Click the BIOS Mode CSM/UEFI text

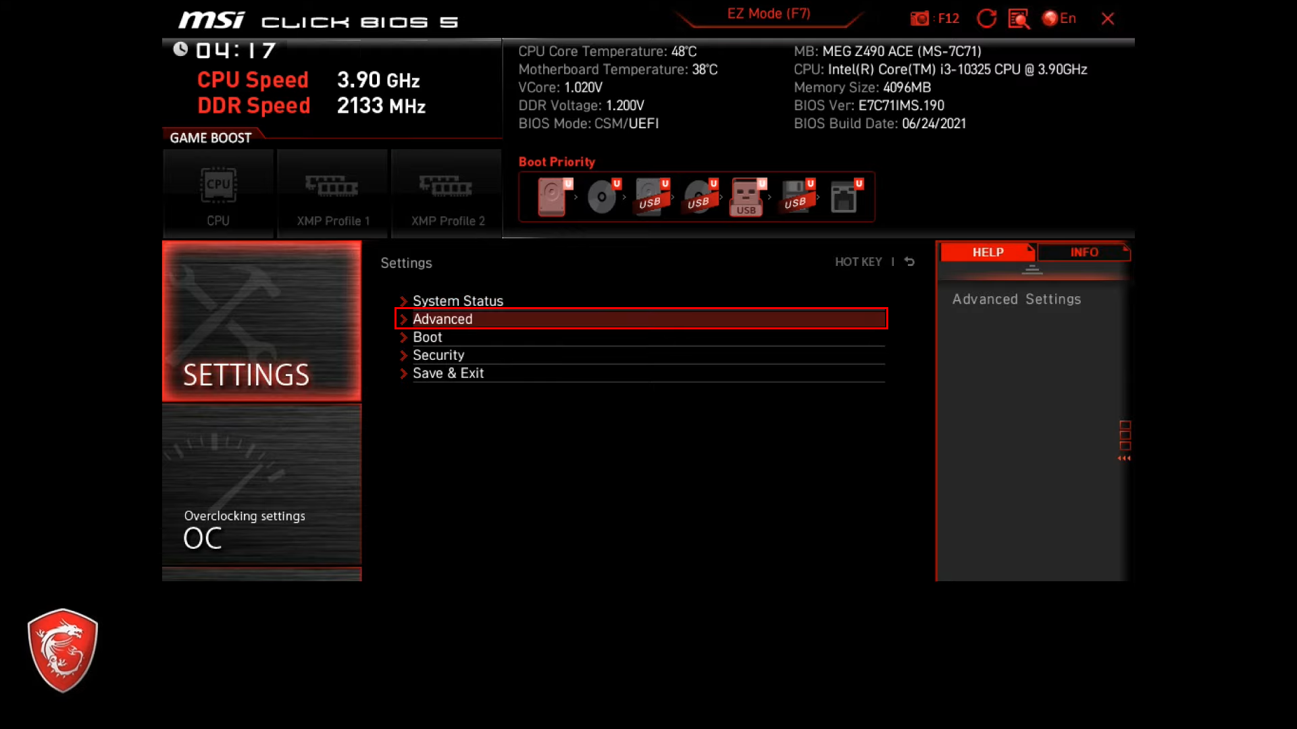coord(588,124)
